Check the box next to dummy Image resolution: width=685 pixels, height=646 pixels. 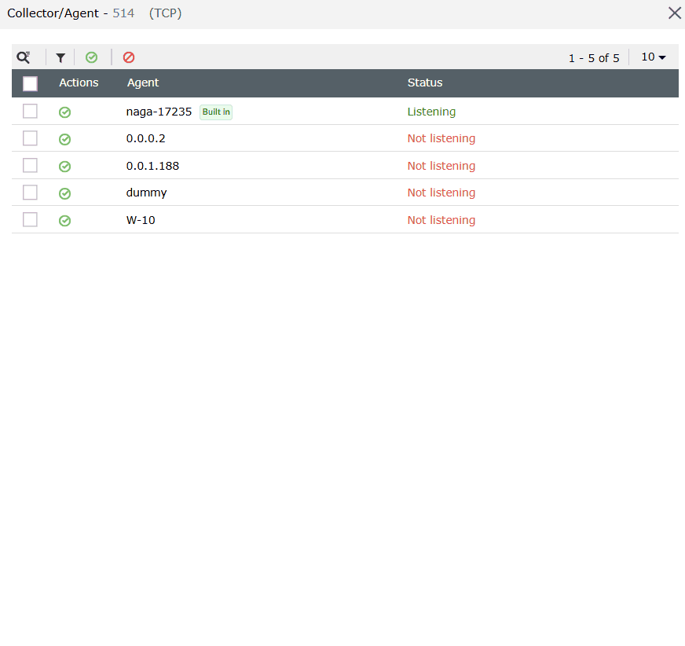pos(30,193)
